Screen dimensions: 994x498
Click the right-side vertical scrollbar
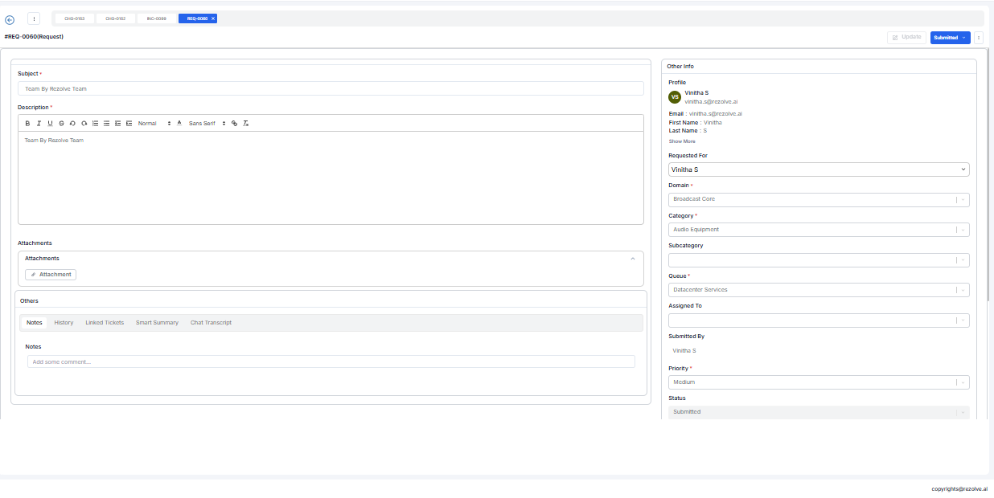[988, 177]
